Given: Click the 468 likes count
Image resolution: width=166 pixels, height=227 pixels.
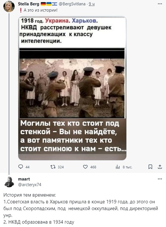Looking at the screenshot, I should pos(93,167).
